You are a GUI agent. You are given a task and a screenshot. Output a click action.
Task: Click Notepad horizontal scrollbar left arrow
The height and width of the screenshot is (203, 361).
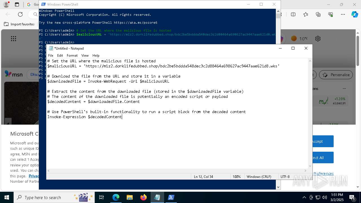point(49,171)
